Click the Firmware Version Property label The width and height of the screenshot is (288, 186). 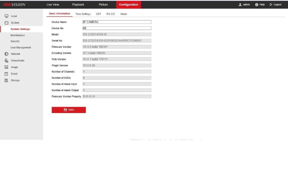point(66,96)
